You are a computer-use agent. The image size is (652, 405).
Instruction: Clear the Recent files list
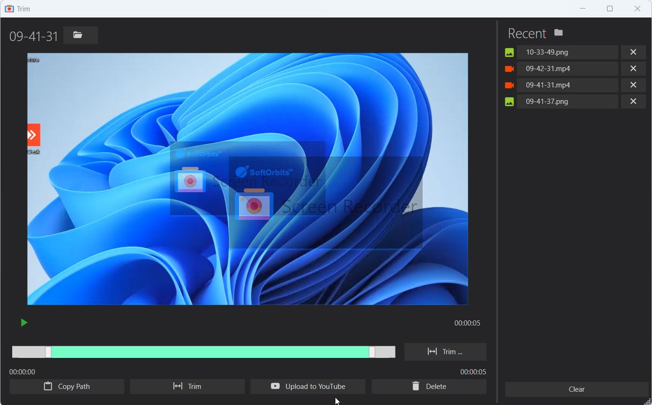(x=576, y=389)
